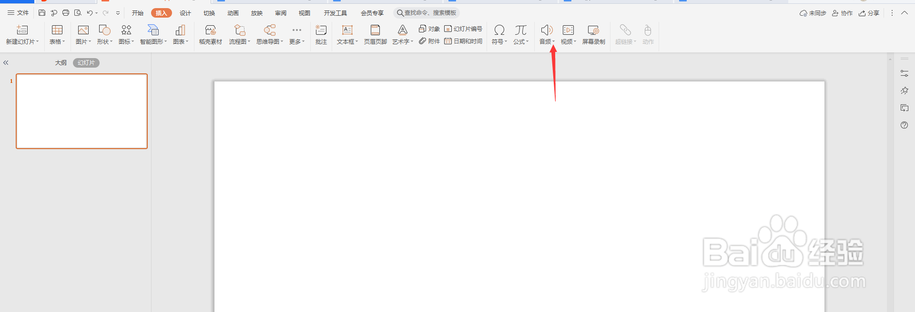Click the 视频 video icon
The height and width of the screenshot is (312, 915).
click(x=568, y=30)
